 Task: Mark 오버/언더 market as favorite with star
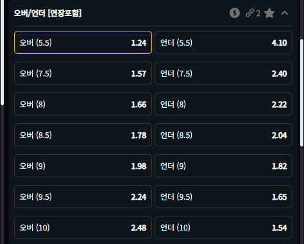coord(269,13)
